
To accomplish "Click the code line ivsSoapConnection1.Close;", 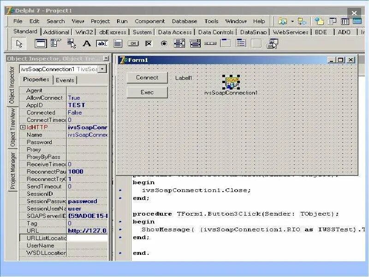I will 196,190.
